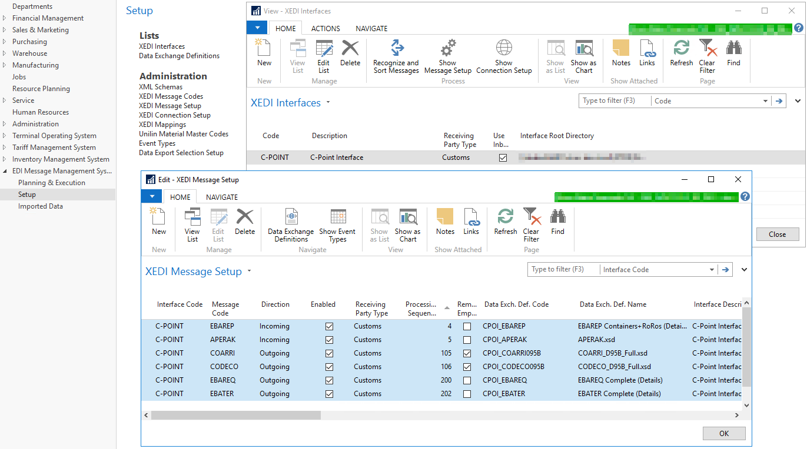The width and height of the screenshot is (807, 449).
Task: Toggle Remove Empty checkbox for COARRI row
Action: (467, 353)
